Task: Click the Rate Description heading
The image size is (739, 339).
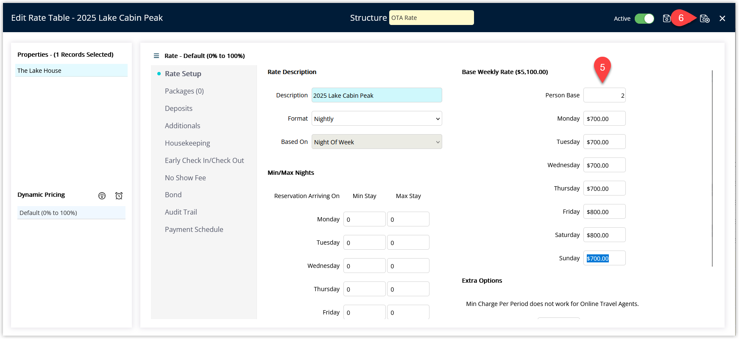Action: [292, 72]
